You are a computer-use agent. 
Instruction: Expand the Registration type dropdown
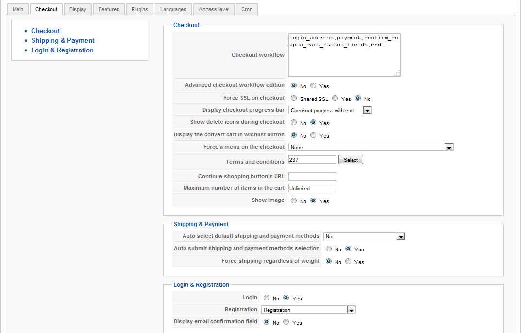(x=309, y=310)
